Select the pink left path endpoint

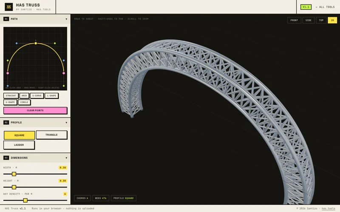pyautogui.click(x=8, y=73)
